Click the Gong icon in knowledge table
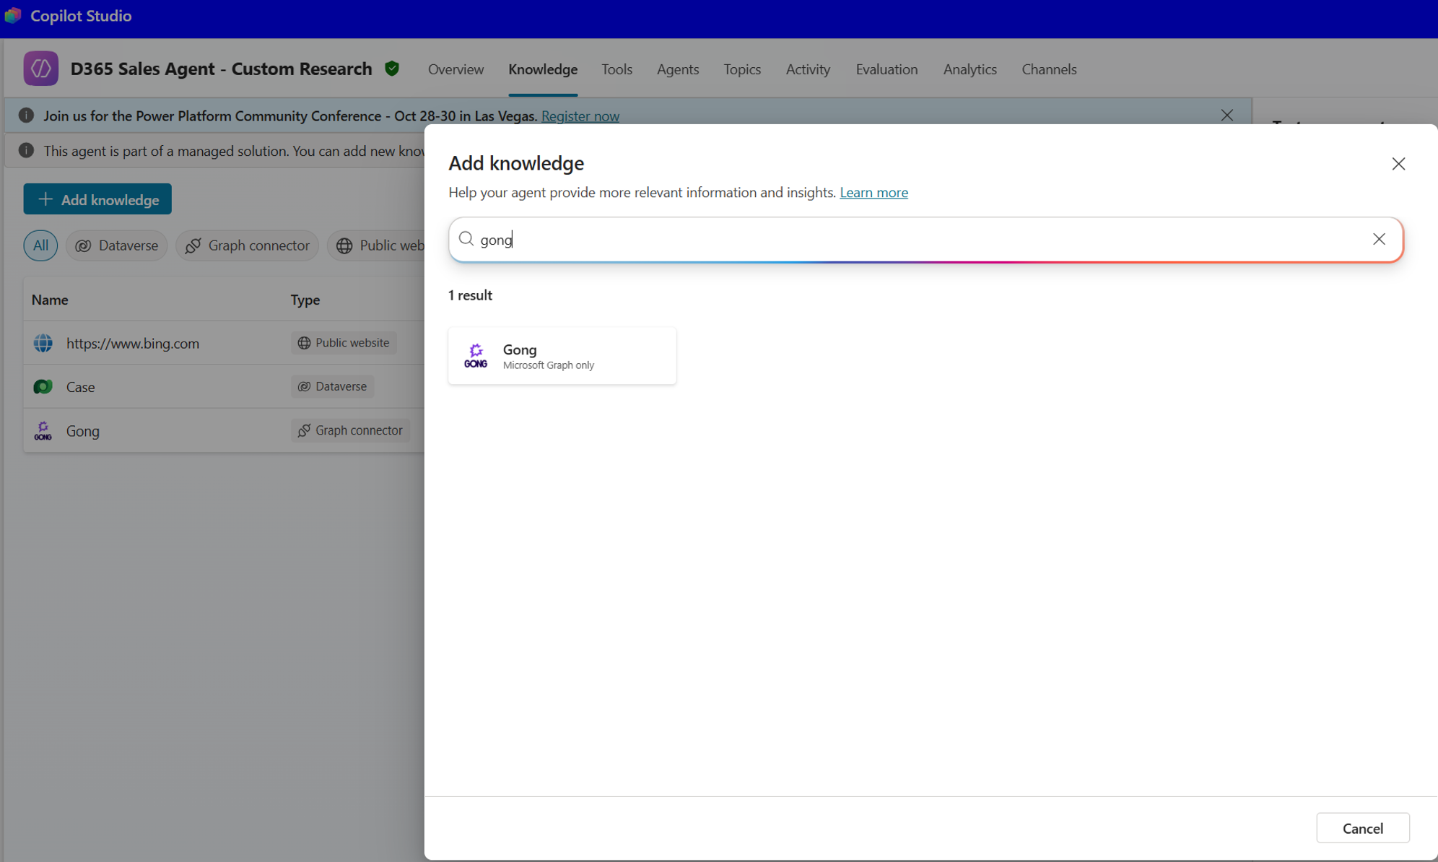 tap(43, 430)
